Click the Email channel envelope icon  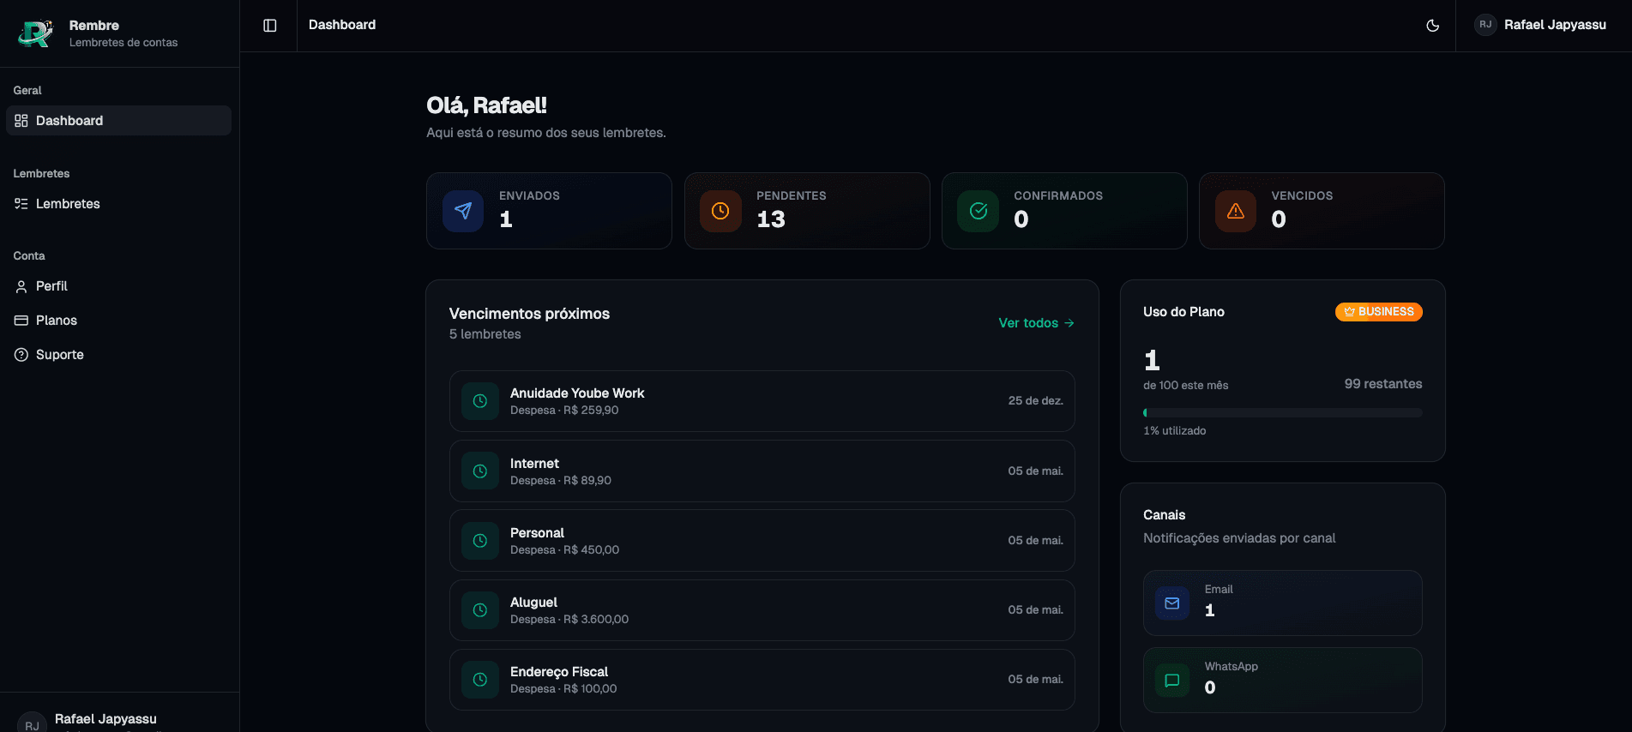click(1172, 603)
